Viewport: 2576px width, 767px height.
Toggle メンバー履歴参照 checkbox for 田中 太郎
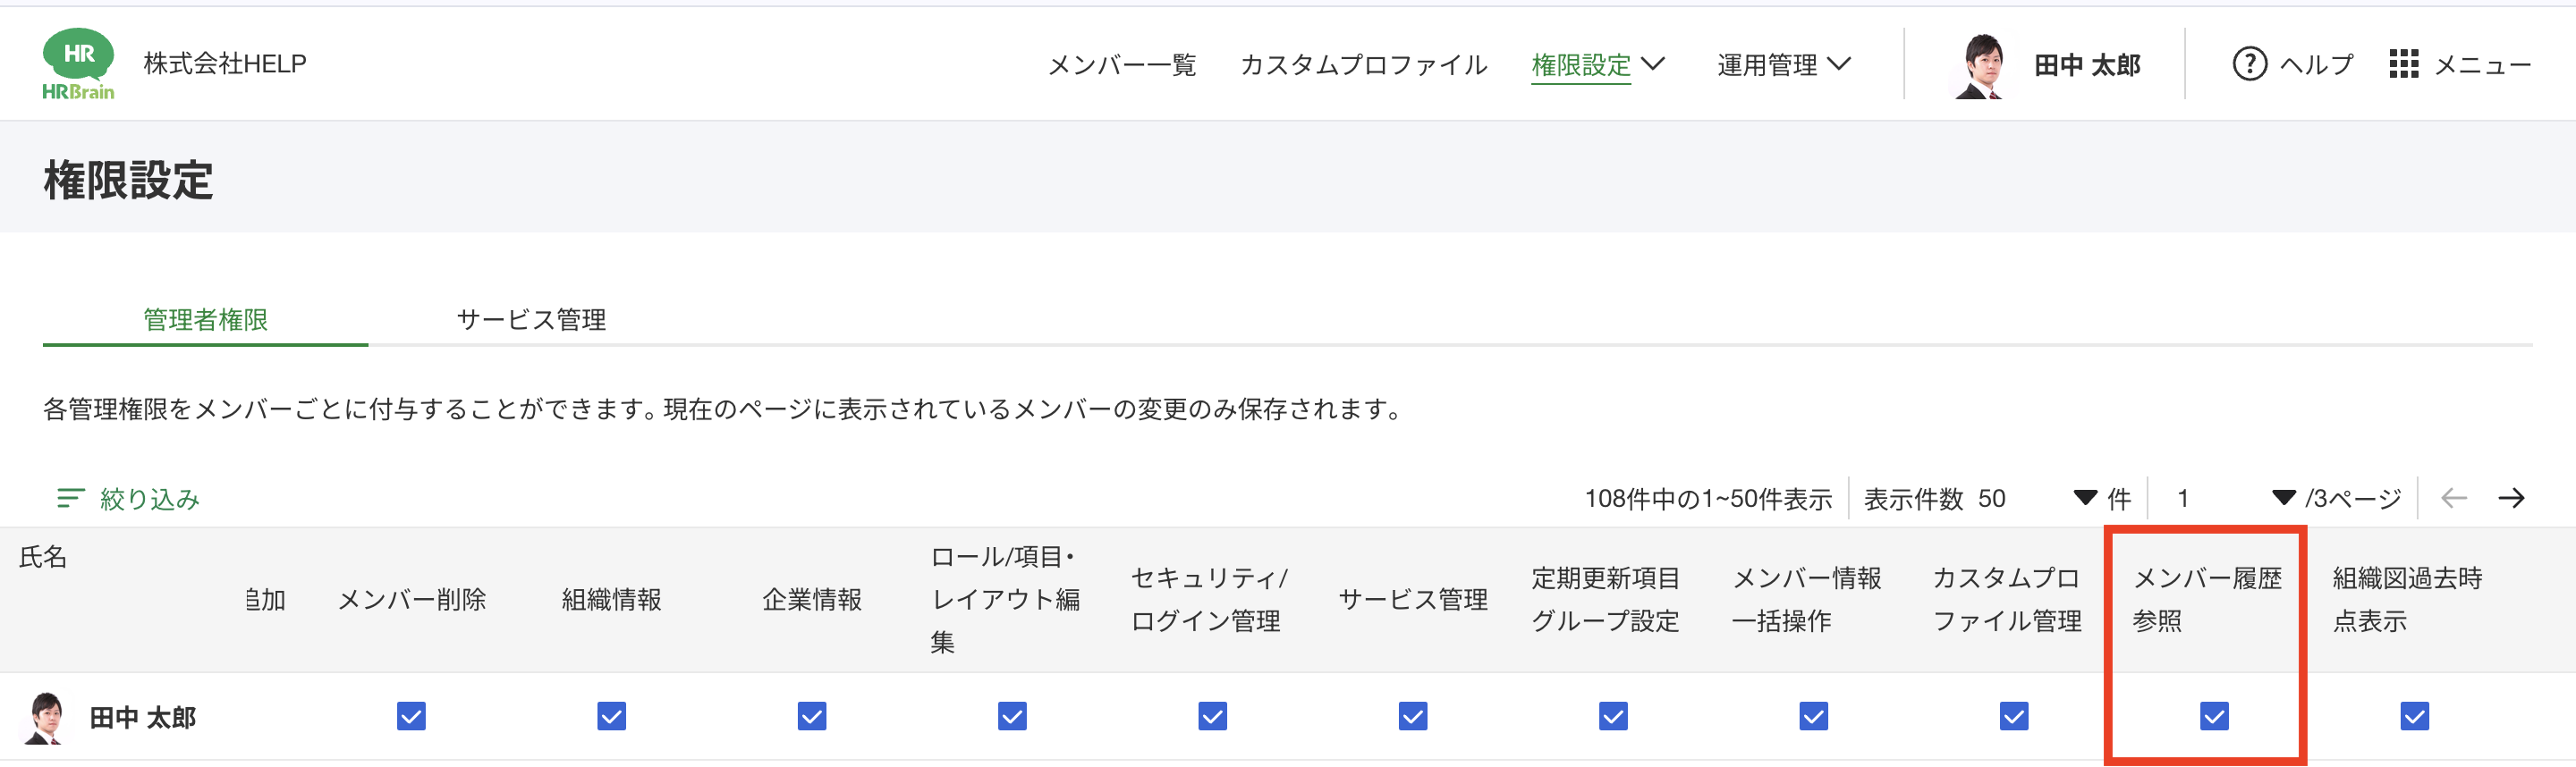click(x=2214, y=716)
